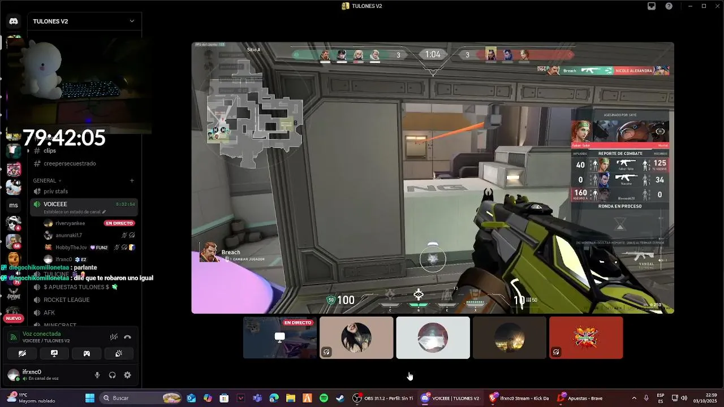
Task: Collapse the GENERAL channel category
Action: pyautogui.click(x=47, y=181)
